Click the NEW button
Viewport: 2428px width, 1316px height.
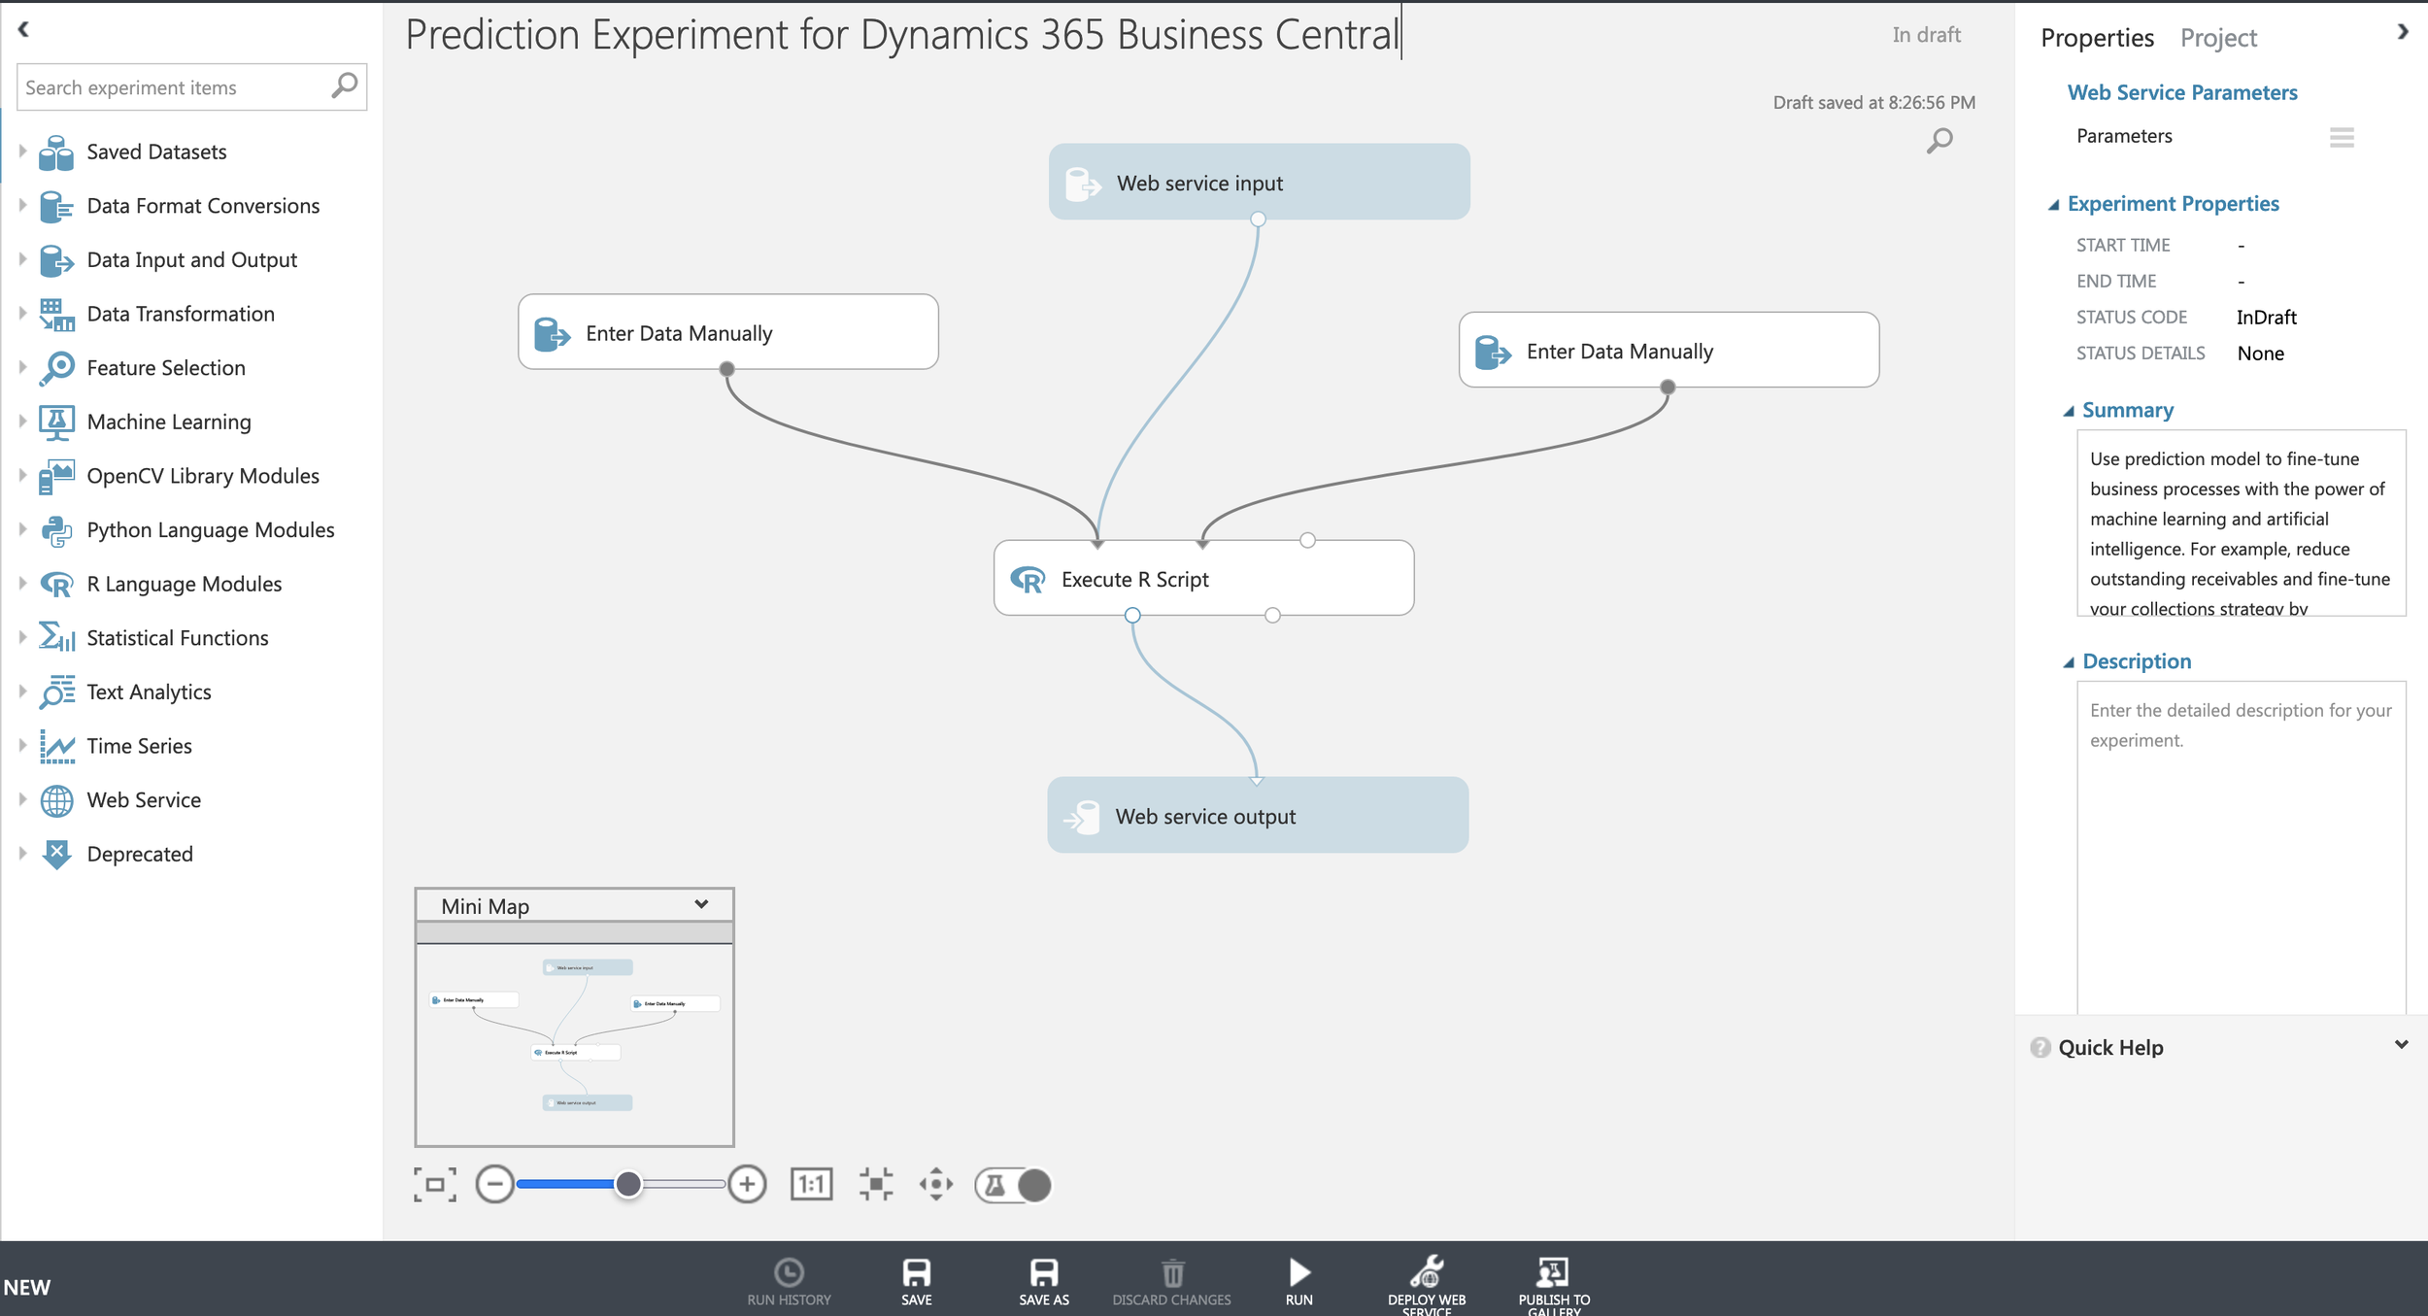click(27, 1288)
